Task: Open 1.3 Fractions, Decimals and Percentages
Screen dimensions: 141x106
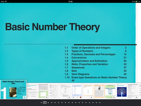Action: click(95, 54)
